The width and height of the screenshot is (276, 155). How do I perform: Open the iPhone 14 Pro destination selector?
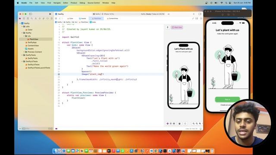click(x=108, y=14)
